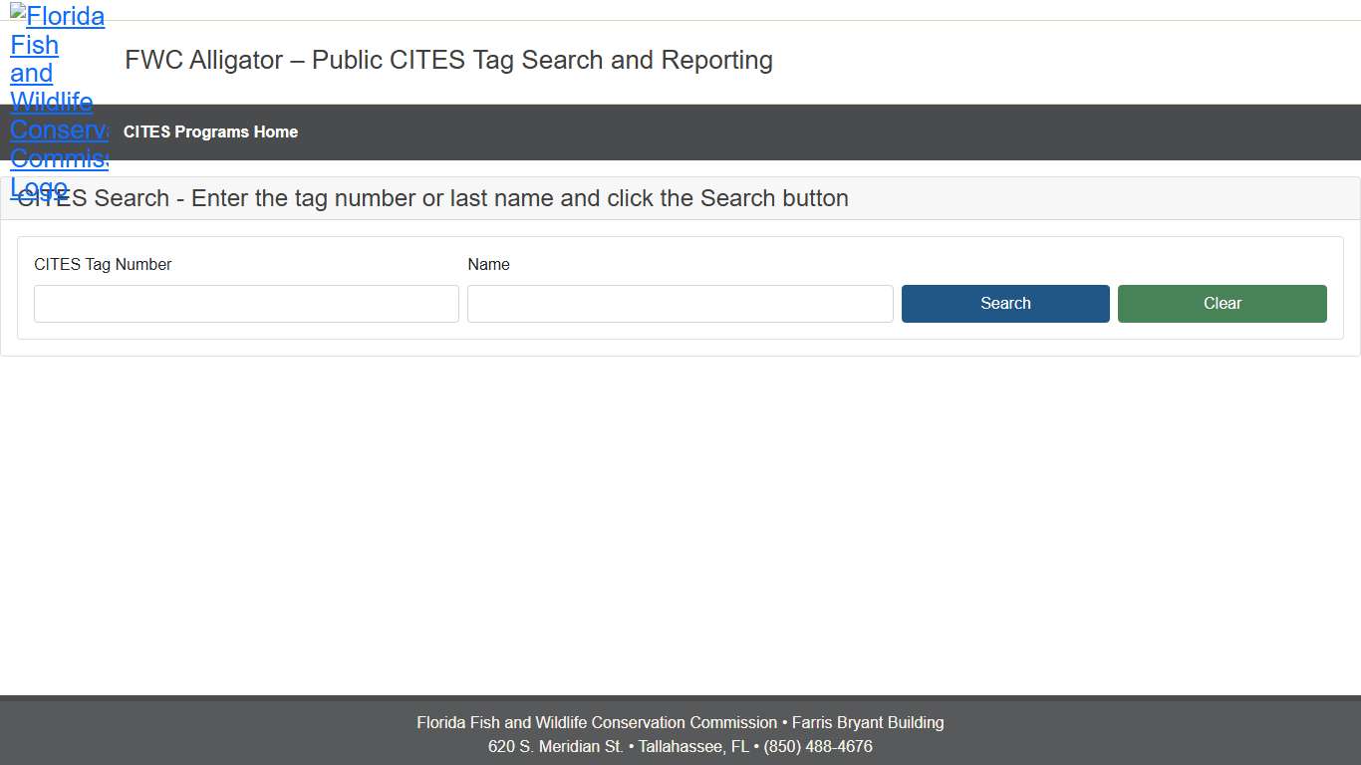Image resolution: width=1361 pixels, height=765 pixels.
Task: Click the footer phone number (850) 488-4676
Action: click(818, 746)
